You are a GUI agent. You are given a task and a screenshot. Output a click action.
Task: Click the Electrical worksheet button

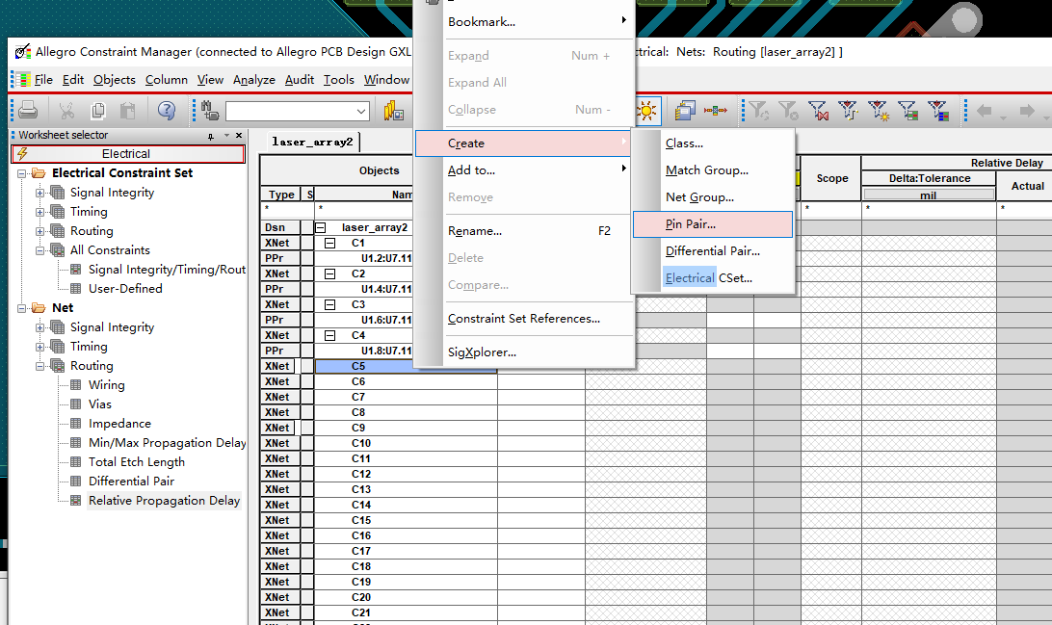[x=128, y=154]
